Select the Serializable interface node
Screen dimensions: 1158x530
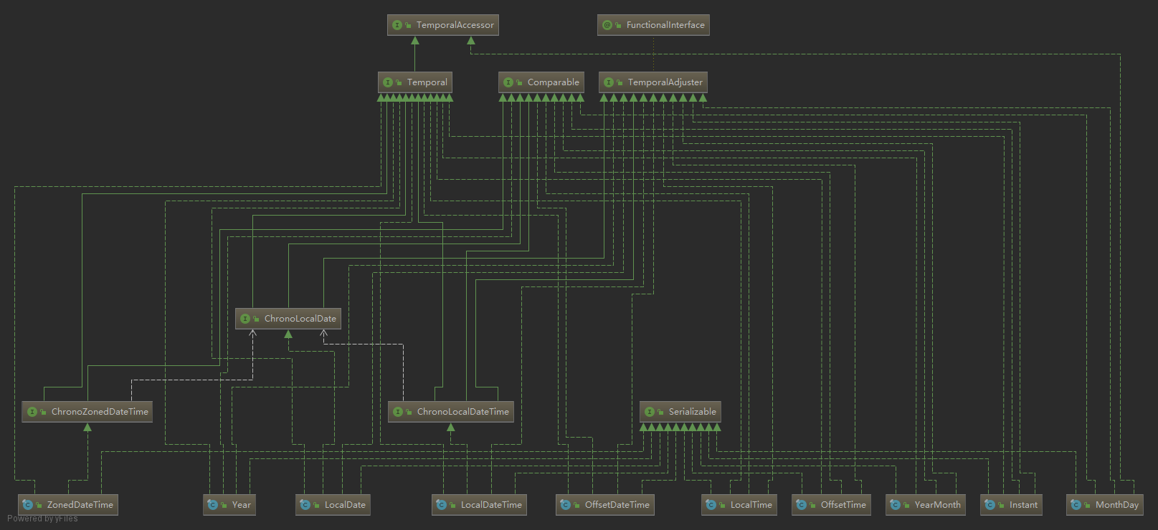pyautogui.click(x=680, y=412)
